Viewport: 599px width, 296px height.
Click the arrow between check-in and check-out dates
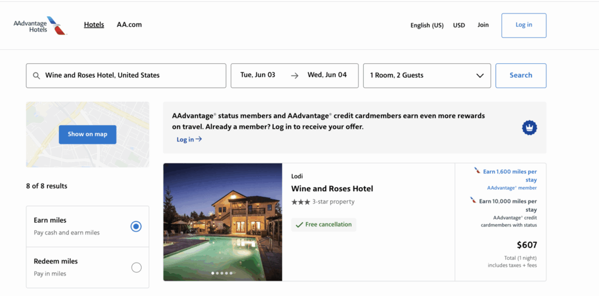coord(294,75)
